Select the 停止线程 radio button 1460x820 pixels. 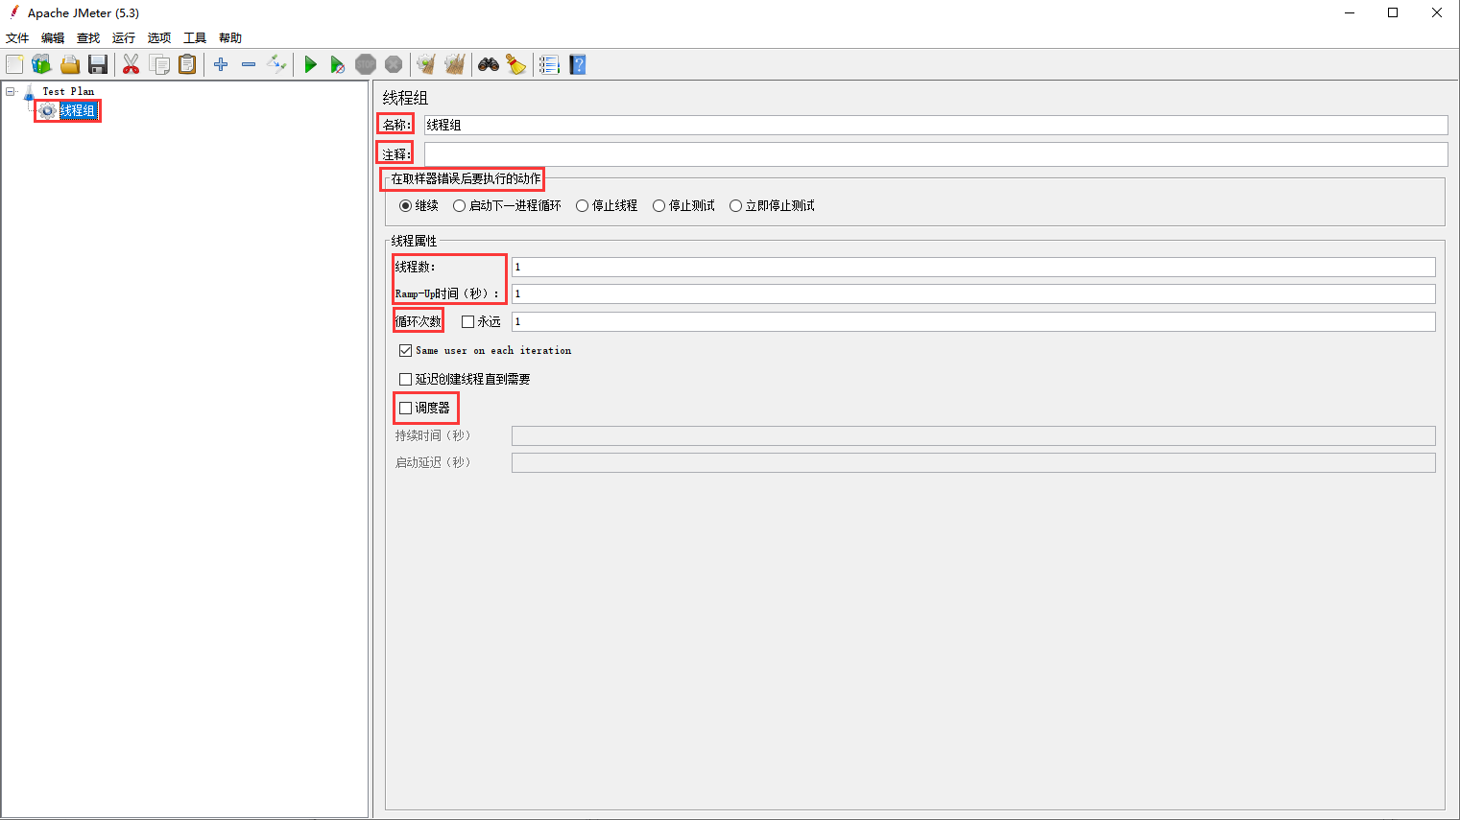pyautogui.click(x=583, y=206)
